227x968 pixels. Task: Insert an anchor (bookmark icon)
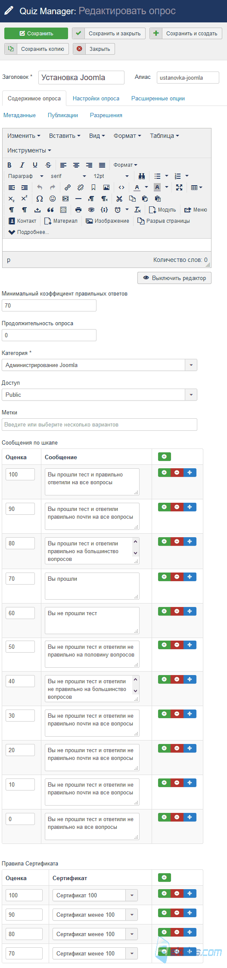[93, 187]
